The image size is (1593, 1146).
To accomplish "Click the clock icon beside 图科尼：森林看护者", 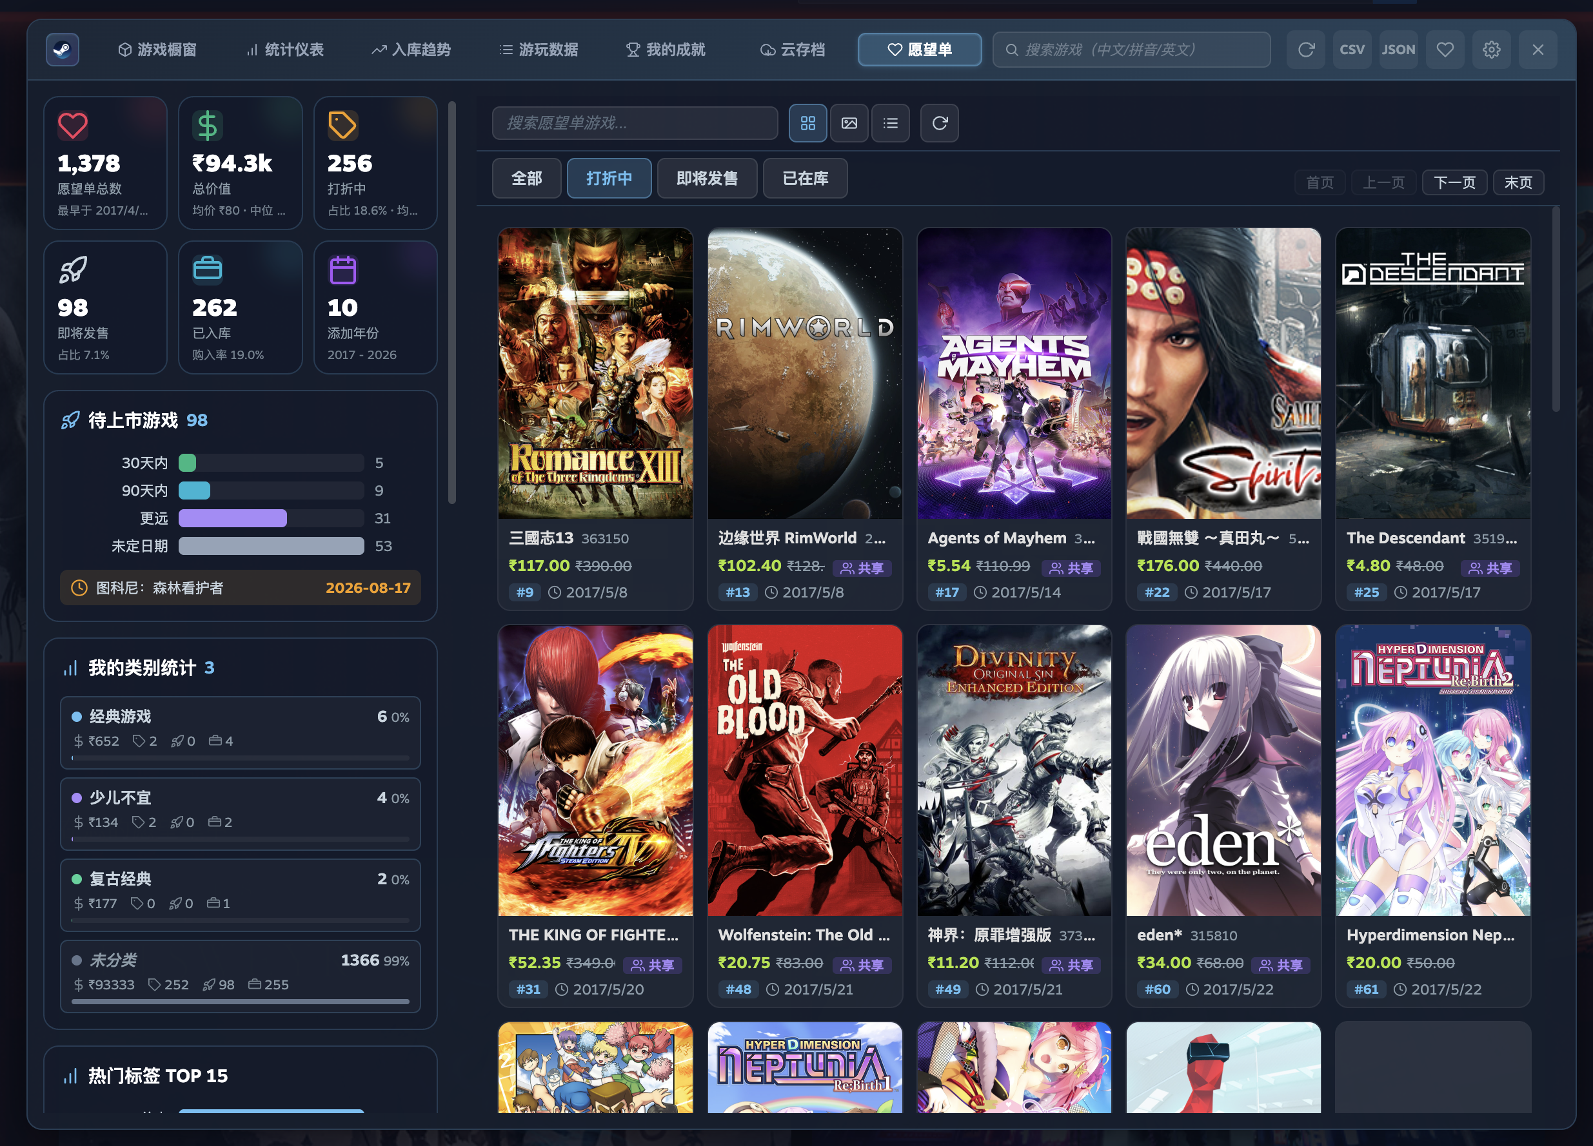I will [x=79, y=588].
